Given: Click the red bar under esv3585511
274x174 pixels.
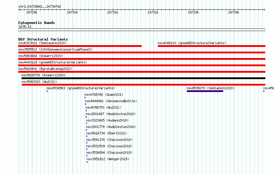Looking at the screenshot, I should coord(142,52).
